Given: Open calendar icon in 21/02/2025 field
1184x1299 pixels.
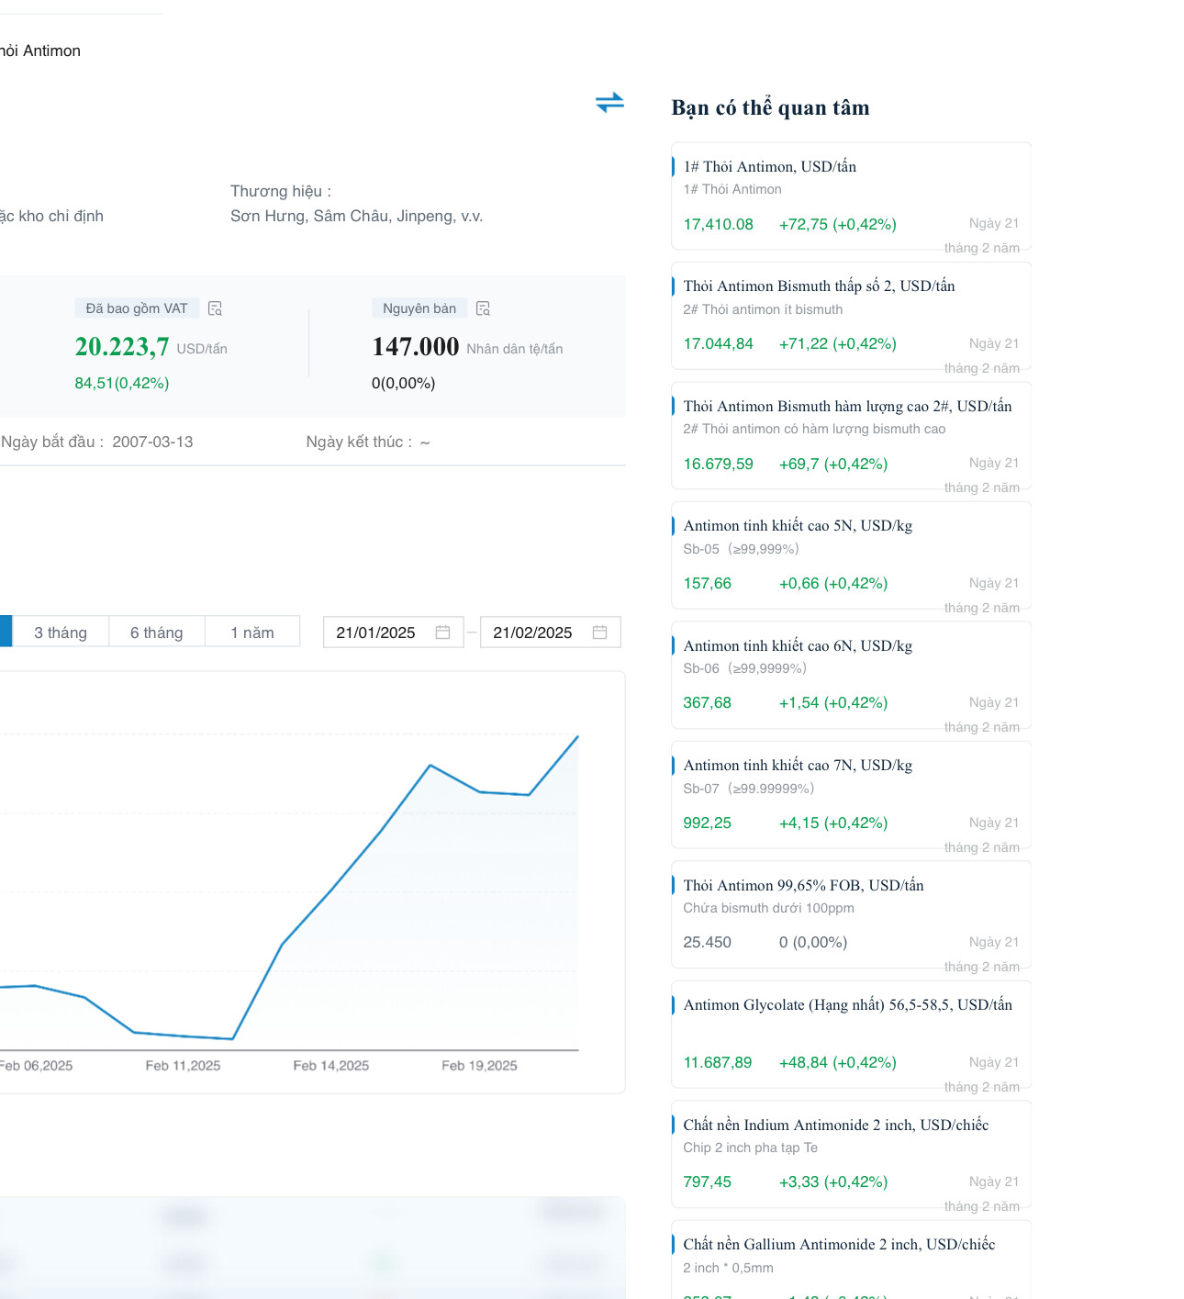Looking at the screenshot, I should click(x=600, y=633).
